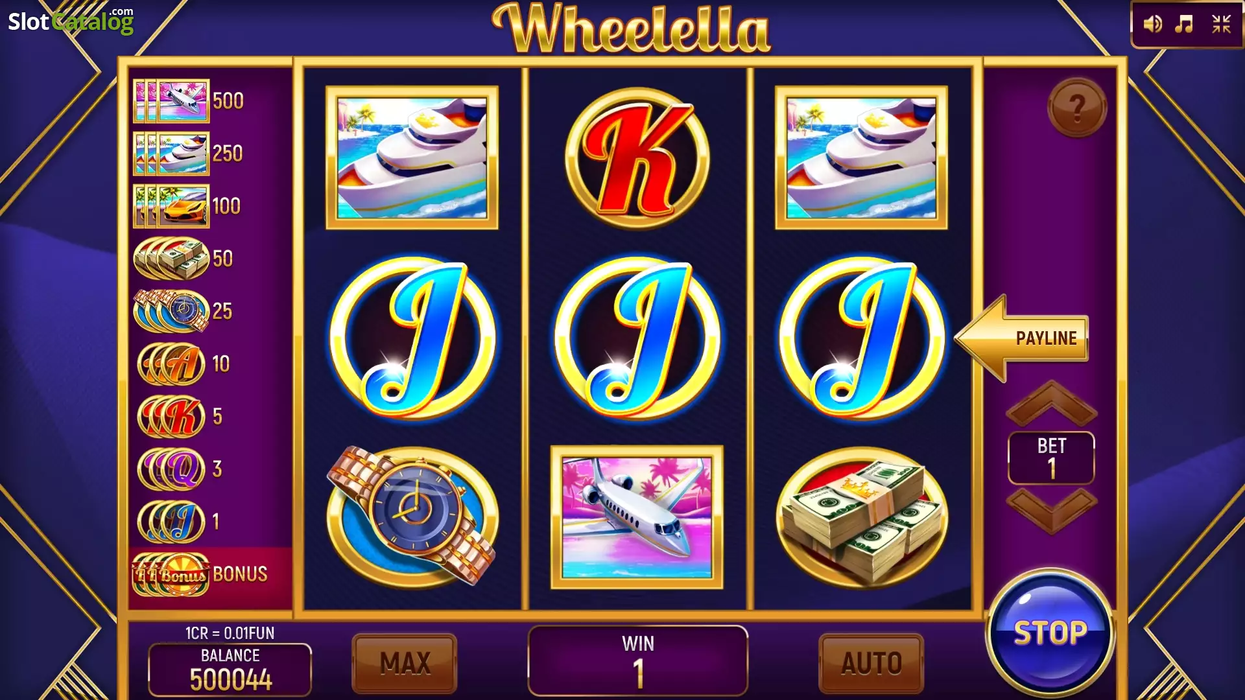Click the BET amount display
This screenshot has height=700, width=1245.
1051,458
